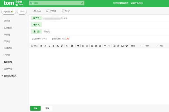
Task: Click the recipient label button
Action: (x=36, y=25)
